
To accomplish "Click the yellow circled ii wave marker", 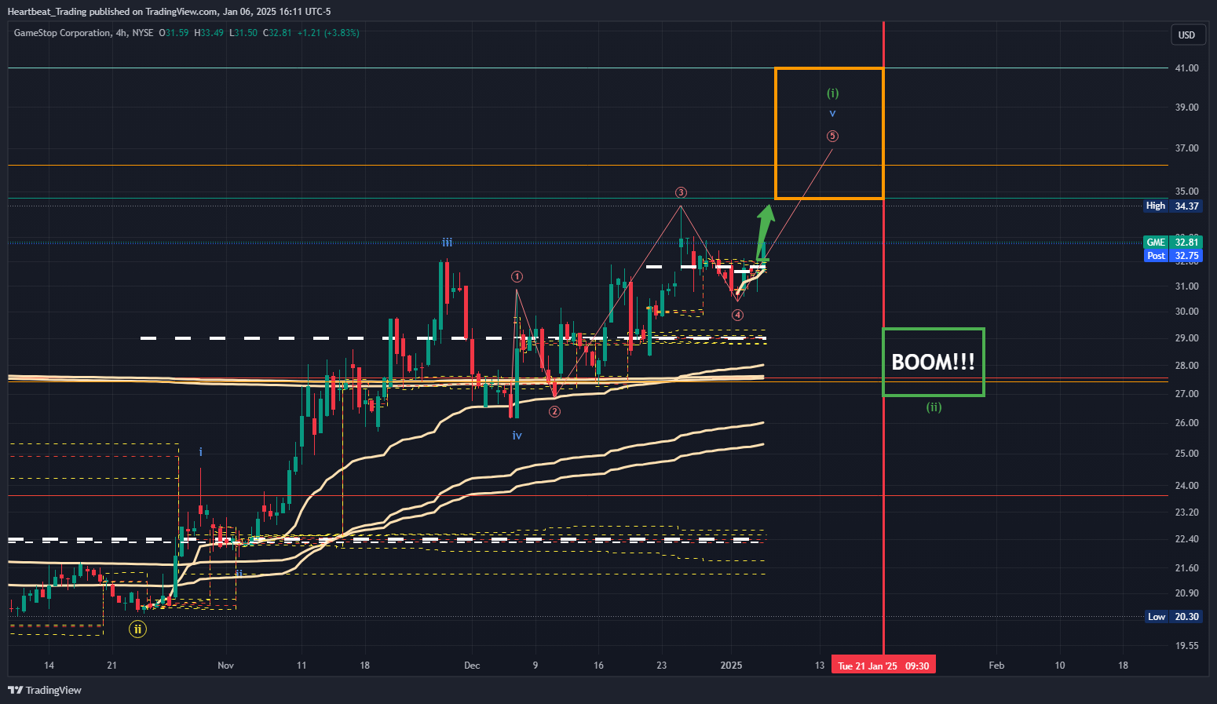I will click(x=137, y=629).
